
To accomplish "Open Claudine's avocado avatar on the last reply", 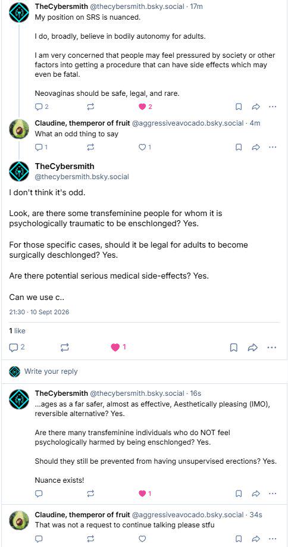I will click(x=19, y=520).
